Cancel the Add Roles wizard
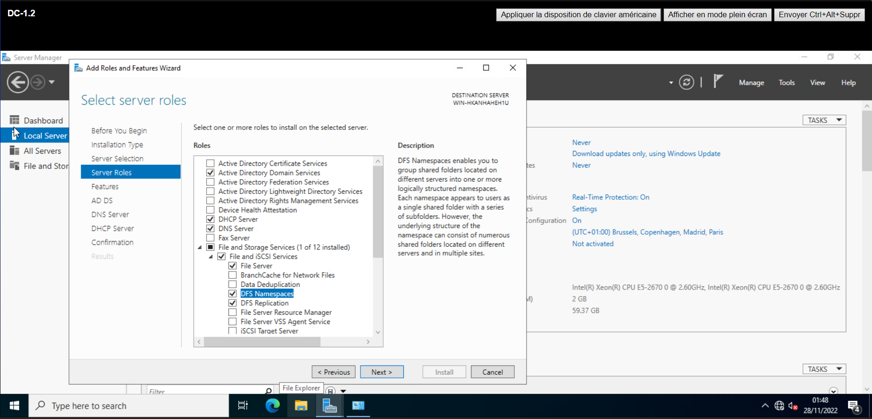 pos(493,372)
